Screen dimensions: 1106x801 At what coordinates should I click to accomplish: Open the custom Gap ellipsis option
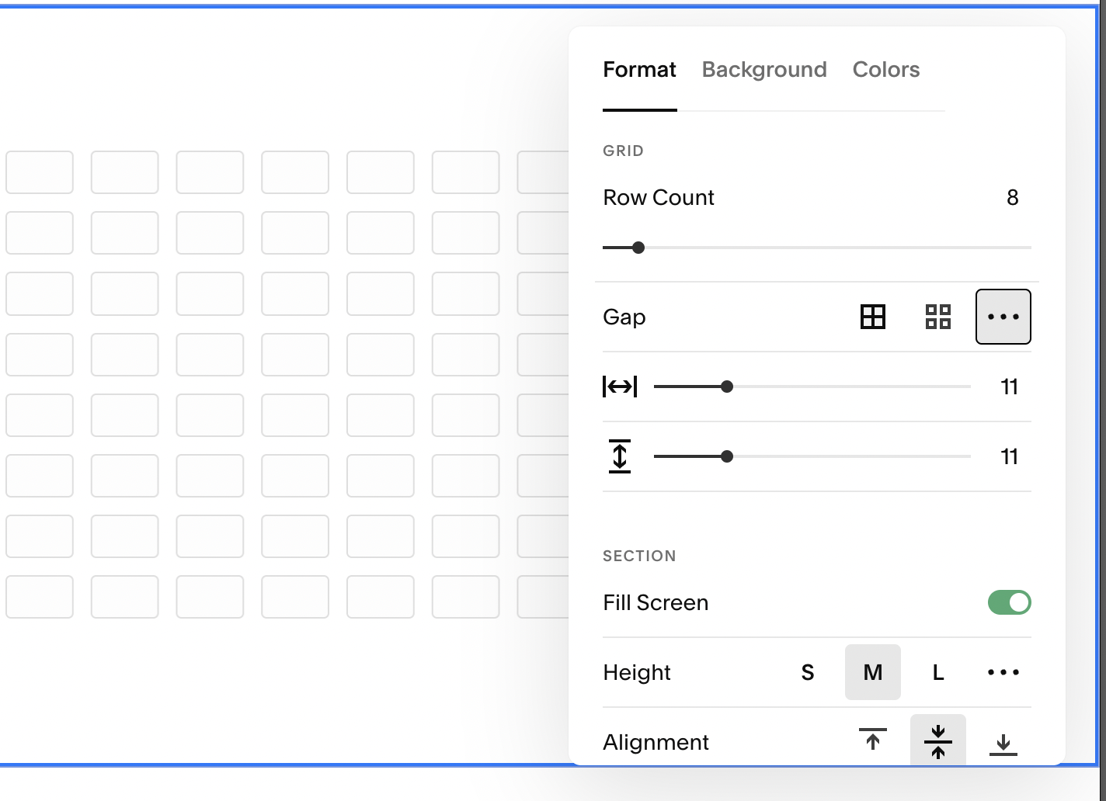coord(1003,317)
